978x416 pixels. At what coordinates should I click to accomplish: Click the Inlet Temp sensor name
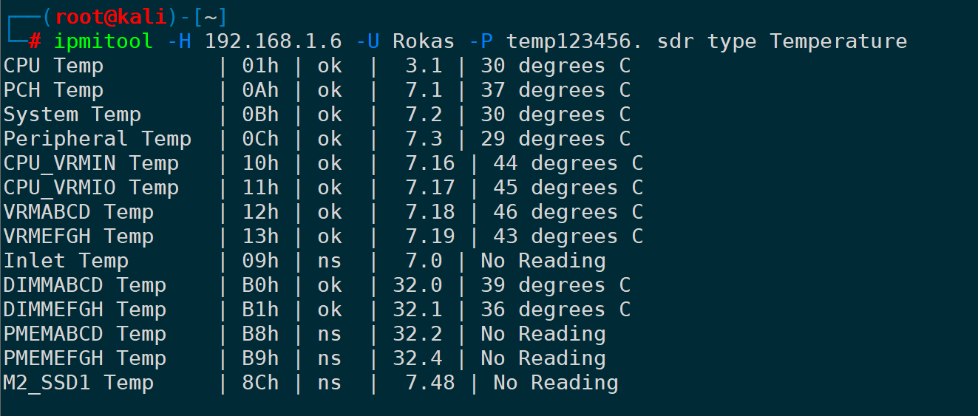(x=66, y=261)
